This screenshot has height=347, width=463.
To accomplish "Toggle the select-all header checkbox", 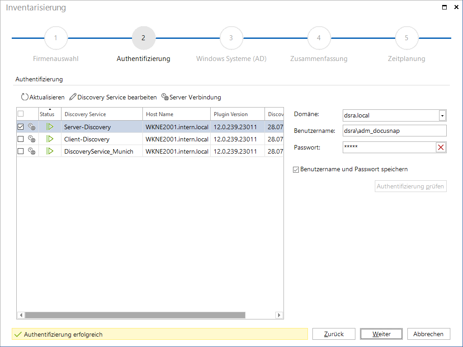I will (x=21, y=113).
